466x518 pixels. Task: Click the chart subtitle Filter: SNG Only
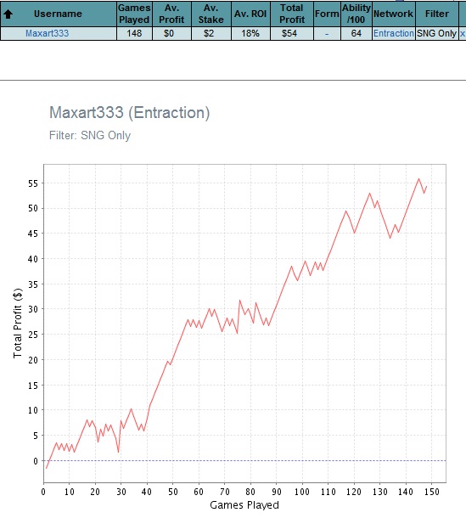pyautogui.click(x=90, y=136)
